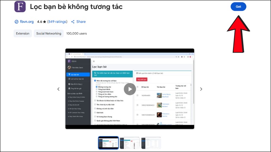The height and width of the screenshot is (152, 271).
Task: Click the red 'Hủy kết bạn' button in preview
Action: (x=142, y=79)
